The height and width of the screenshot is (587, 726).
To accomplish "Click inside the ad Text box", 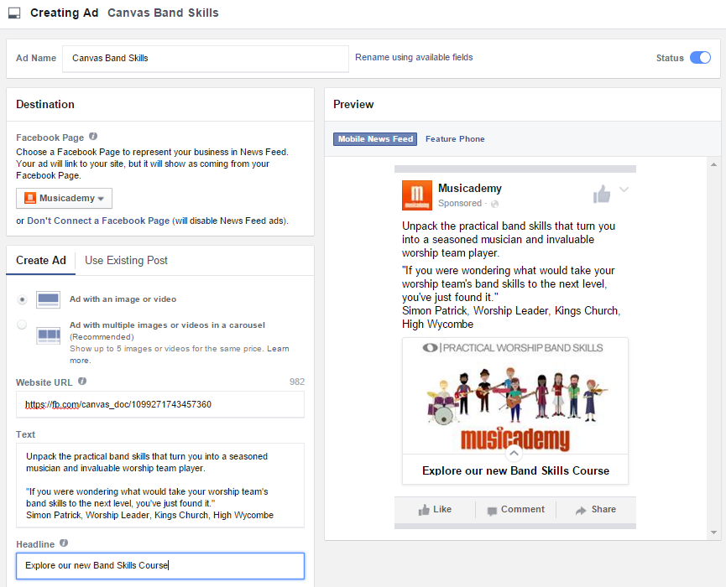I will 160,486.
